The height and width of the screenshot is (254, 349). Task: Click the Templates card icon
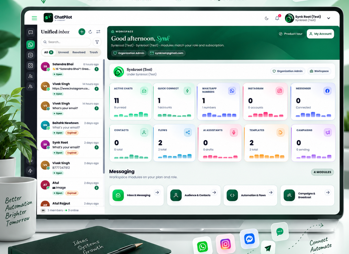(281, 133)
